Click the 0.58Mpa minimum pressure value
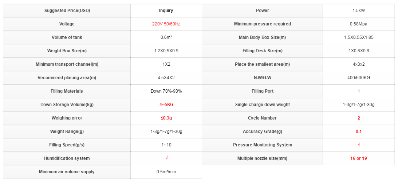 click(359, 24)
